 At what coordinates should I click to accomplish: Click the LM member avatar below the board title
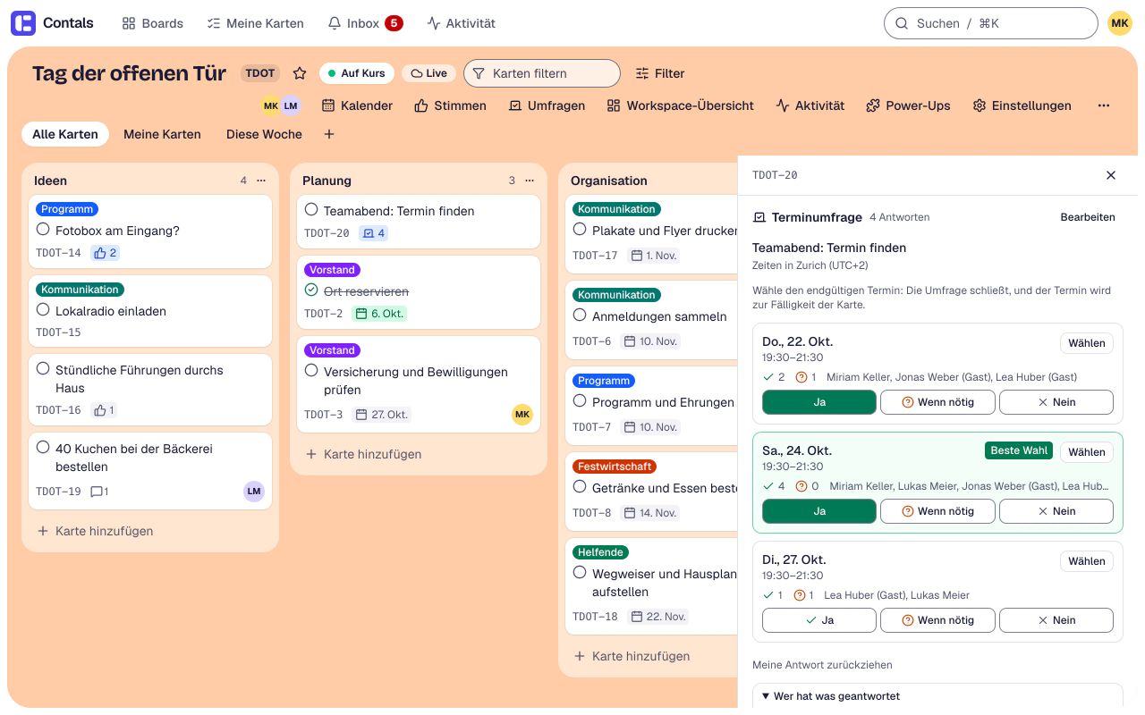pos(290,105)
